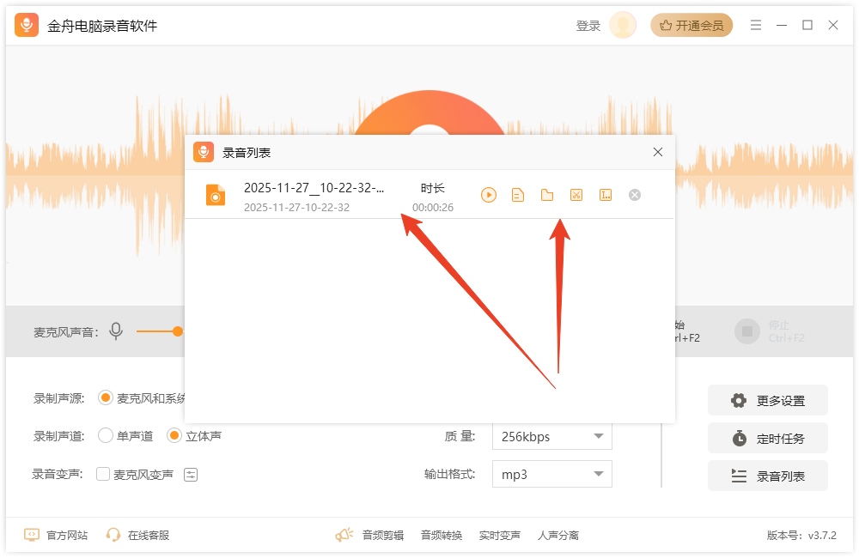The image size is (859, 558).
Task: Open the 质量 quality dropdown showing 256kbps
Action: 551,437
